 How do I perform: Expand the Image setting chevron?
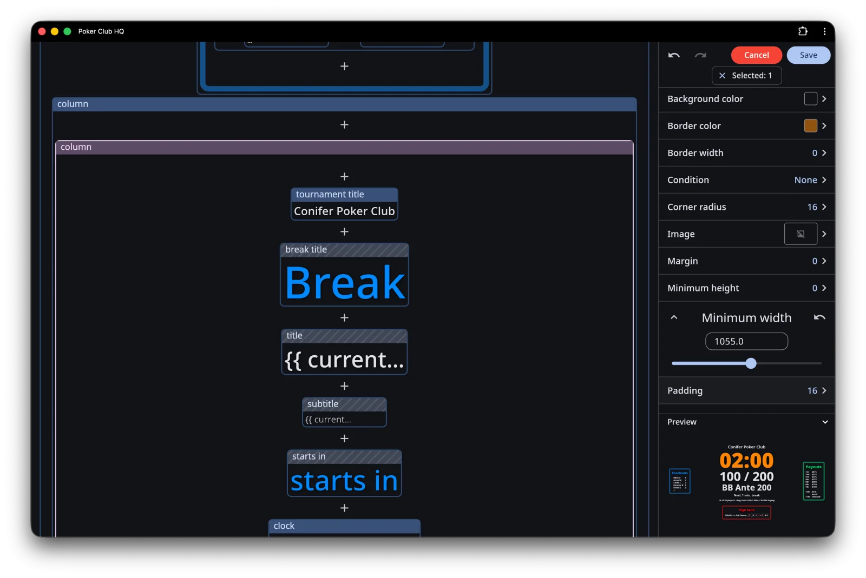pyautogui.click(x=824, y=234)
